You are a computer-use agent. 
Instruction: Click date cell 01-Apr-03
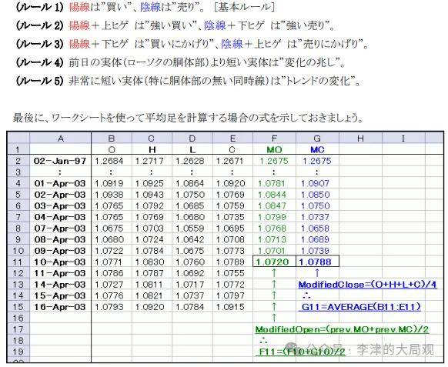click(x=60, y=183)
